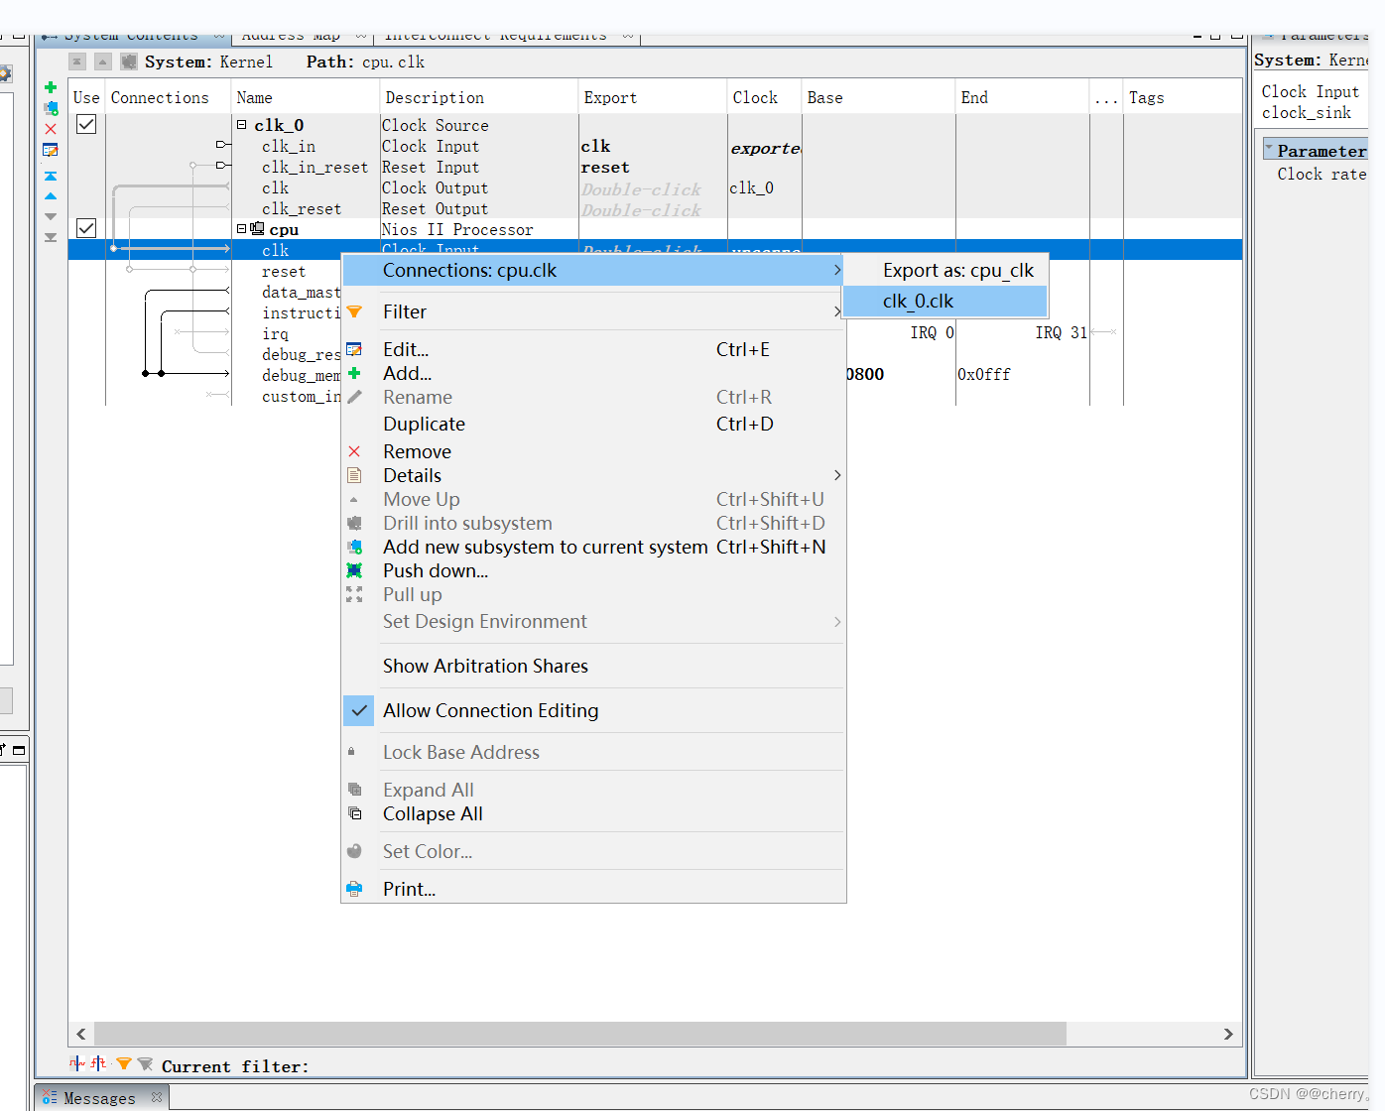
Task: Click the green plus add-component icon in the left toolbar
Action: [51, 87]
